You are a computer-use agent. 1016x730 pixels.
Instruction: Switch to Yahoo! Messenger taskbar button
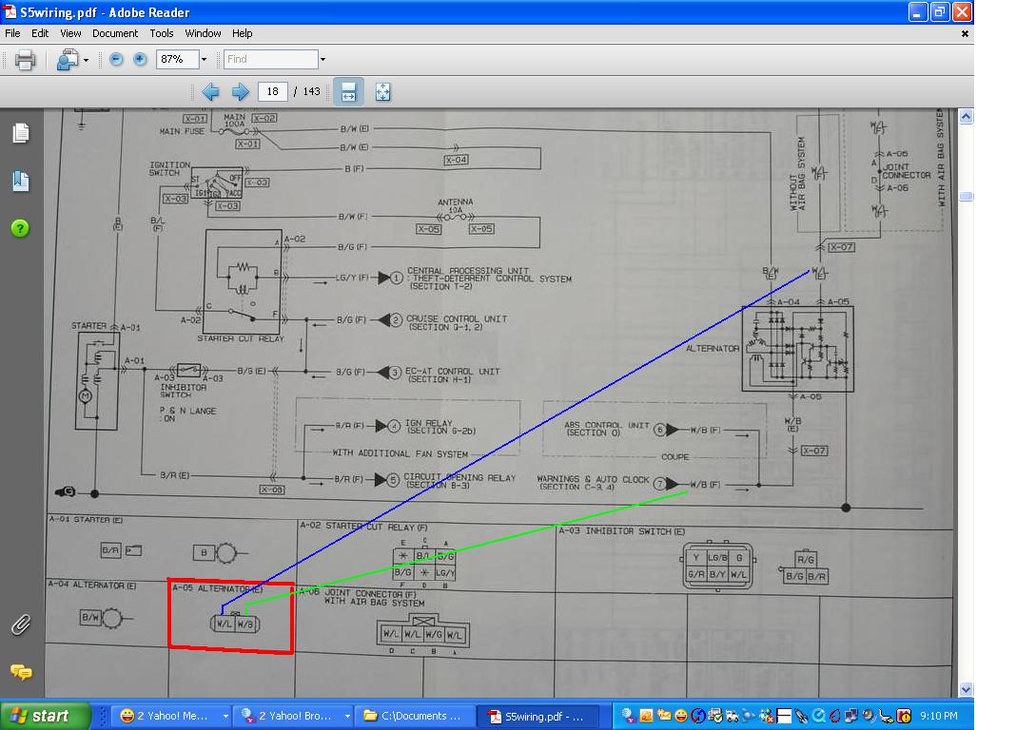point(169,716)
